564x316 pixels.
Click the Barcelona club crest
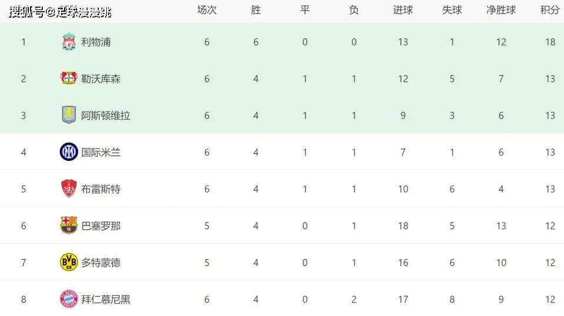(x=69, y=226)
